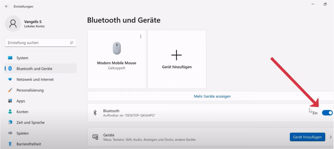
Task: Click the Modern Mobile Mouse device icon
Action: pyautogui.click(x=117, y=48)
